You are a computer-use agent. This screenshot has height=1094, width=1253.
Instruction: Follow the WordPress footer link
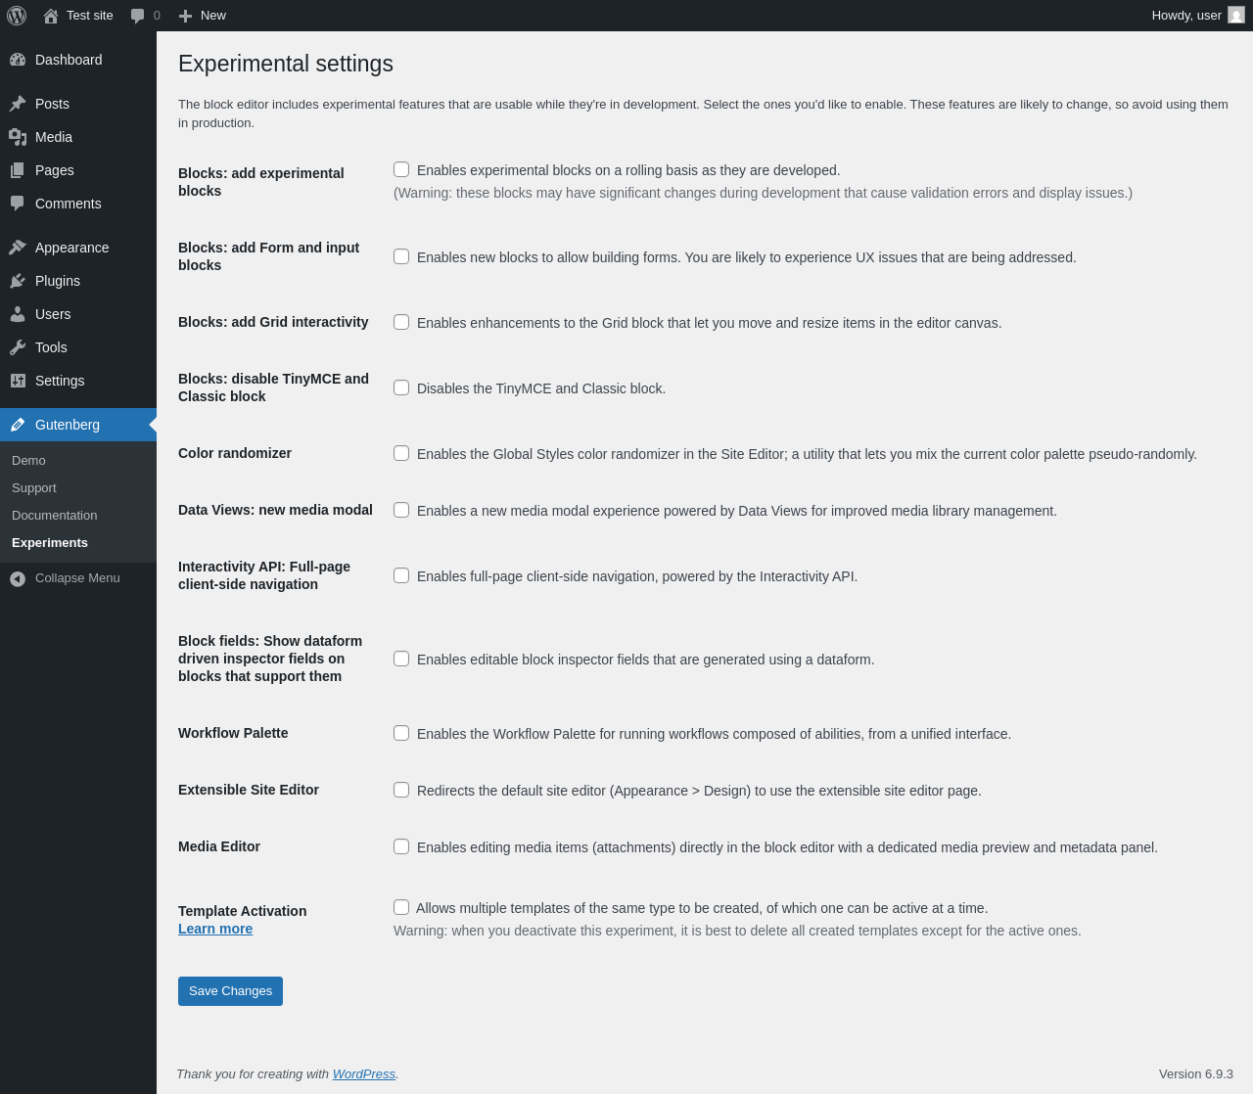(363, 1073)
